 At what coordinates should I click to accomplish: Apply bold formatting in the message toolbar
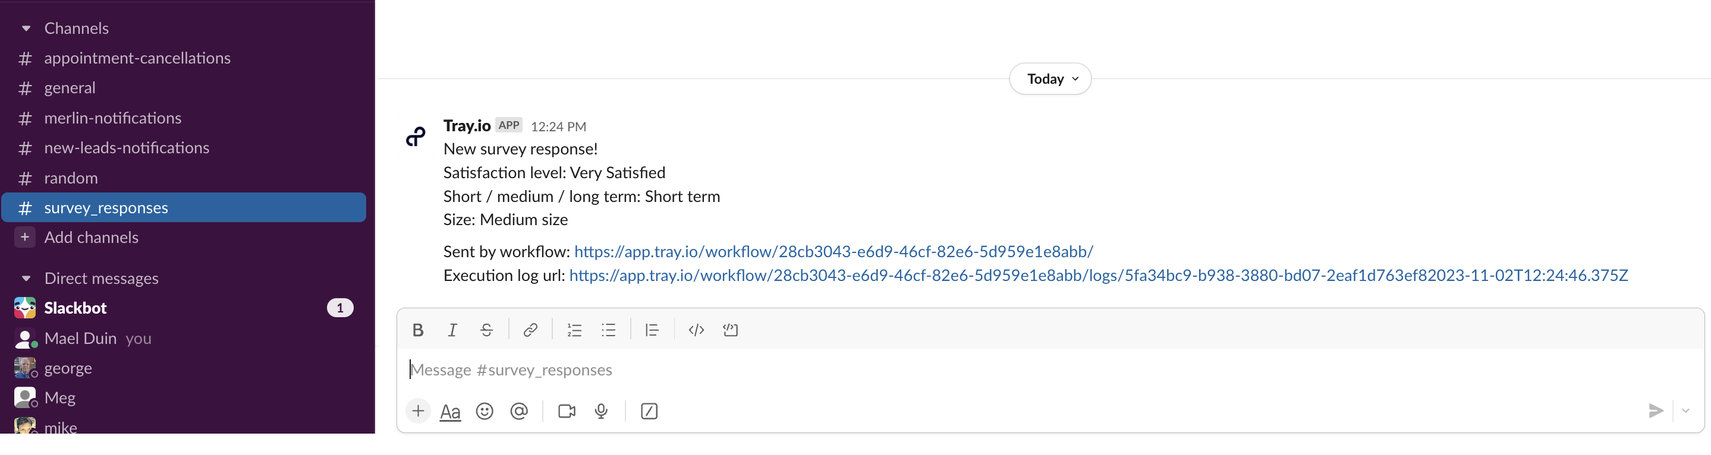point(419,330)
